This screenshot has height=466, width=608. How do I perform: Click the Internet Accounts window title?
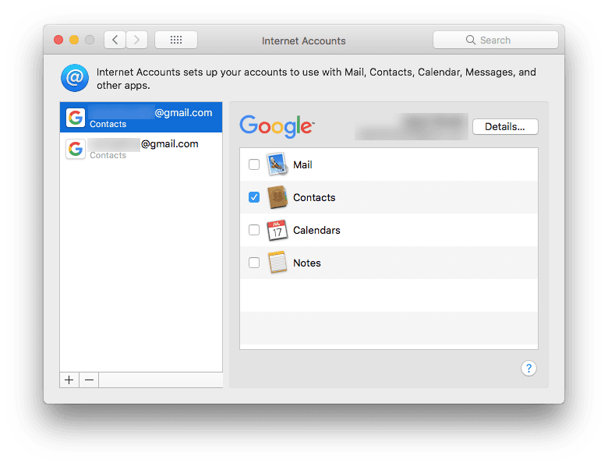click(304, 41)
